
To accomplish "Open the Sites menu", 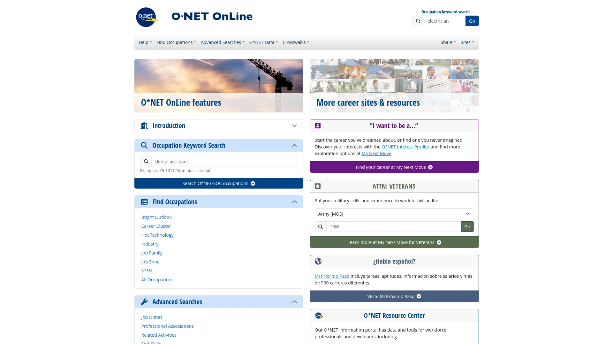I will pos(467,42).
